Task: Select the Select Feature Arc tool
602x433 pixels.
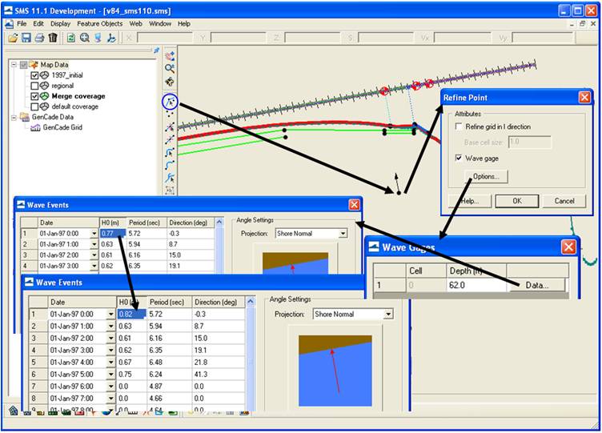Action: point(170,153)
